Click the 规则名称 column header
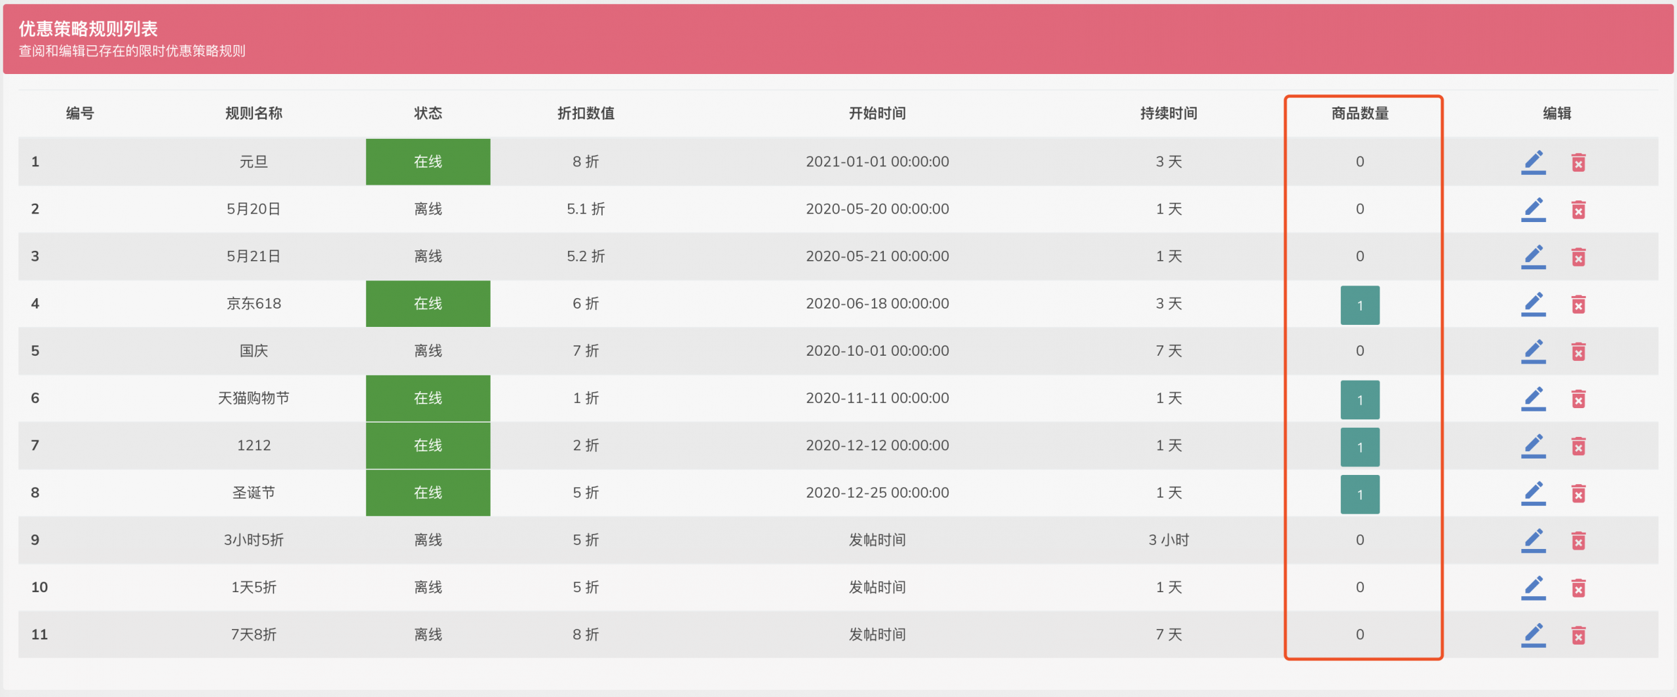 click(254, 113)
